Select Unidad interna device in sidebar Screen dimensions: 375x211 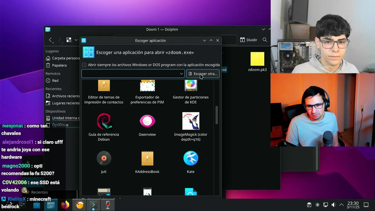coord(63,118)
